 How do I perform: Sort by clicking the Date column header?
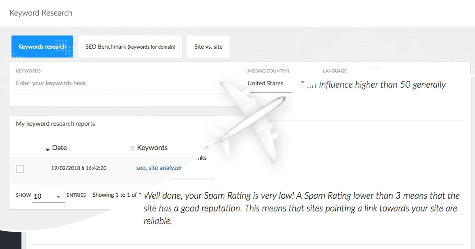[60, 147]
